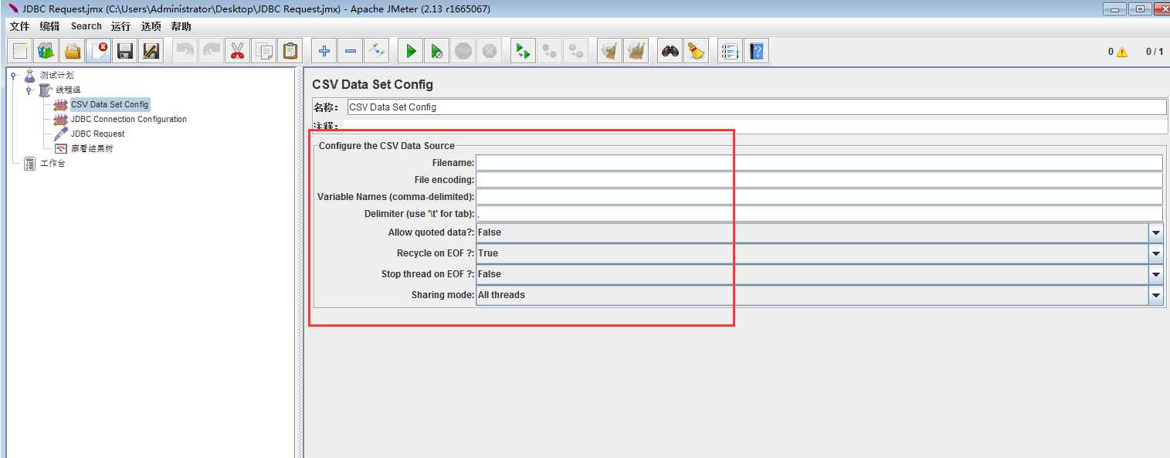The width and height of the screenshot is (1170, 458).
Task: Click the Reset Search broom icon
Action: coord(697,51)
